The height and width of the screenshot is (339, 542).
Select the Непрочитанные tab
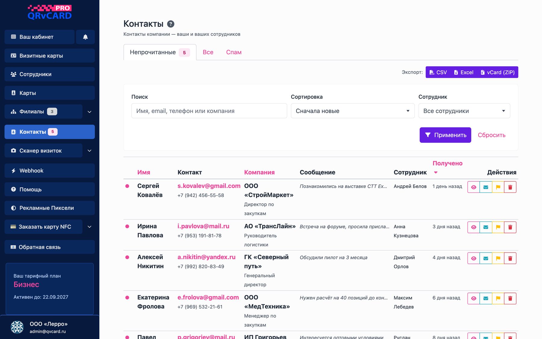160,52
